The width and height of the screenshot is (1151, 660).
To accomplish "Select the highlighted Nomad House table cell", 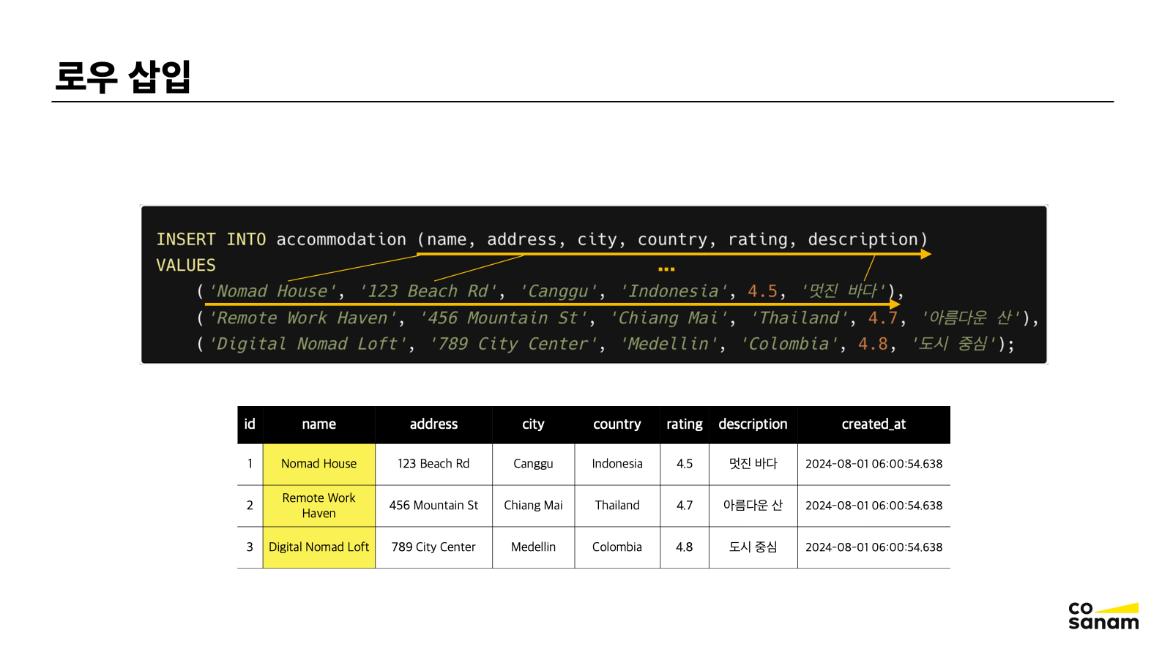I will [x=319, y=464].
